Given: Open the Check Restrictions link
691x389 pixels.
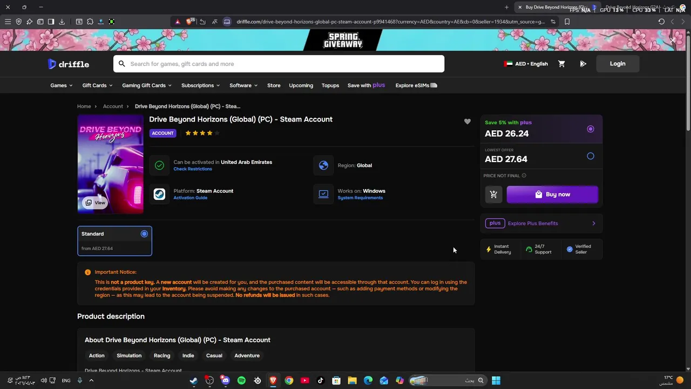Looking at the screenshot, I should click(193, 169).
